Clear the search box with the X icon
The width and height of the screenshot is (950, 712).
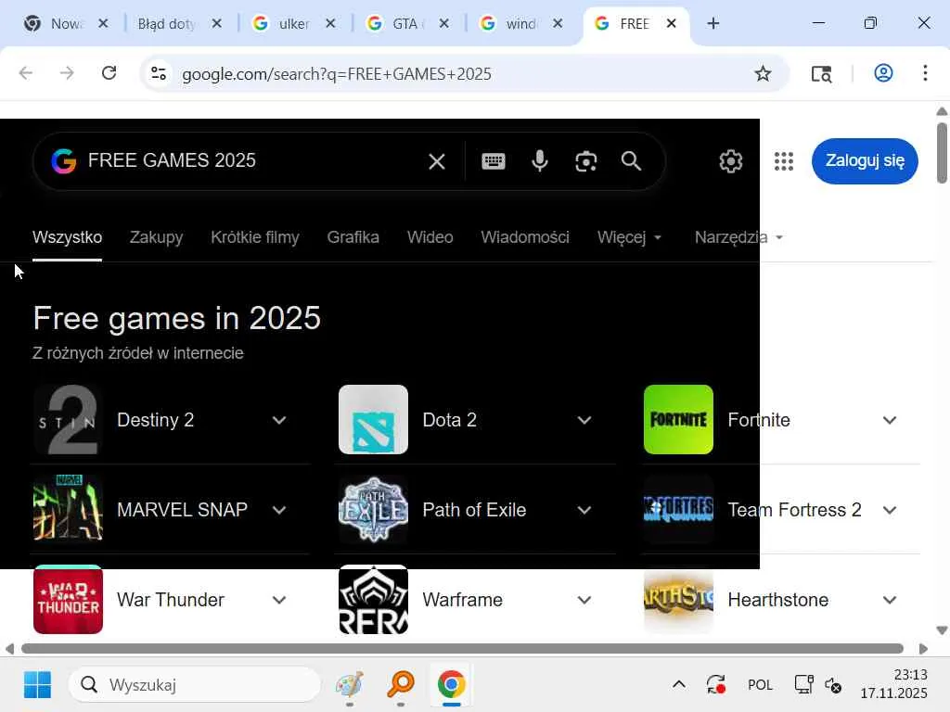[x=437, y=161]
